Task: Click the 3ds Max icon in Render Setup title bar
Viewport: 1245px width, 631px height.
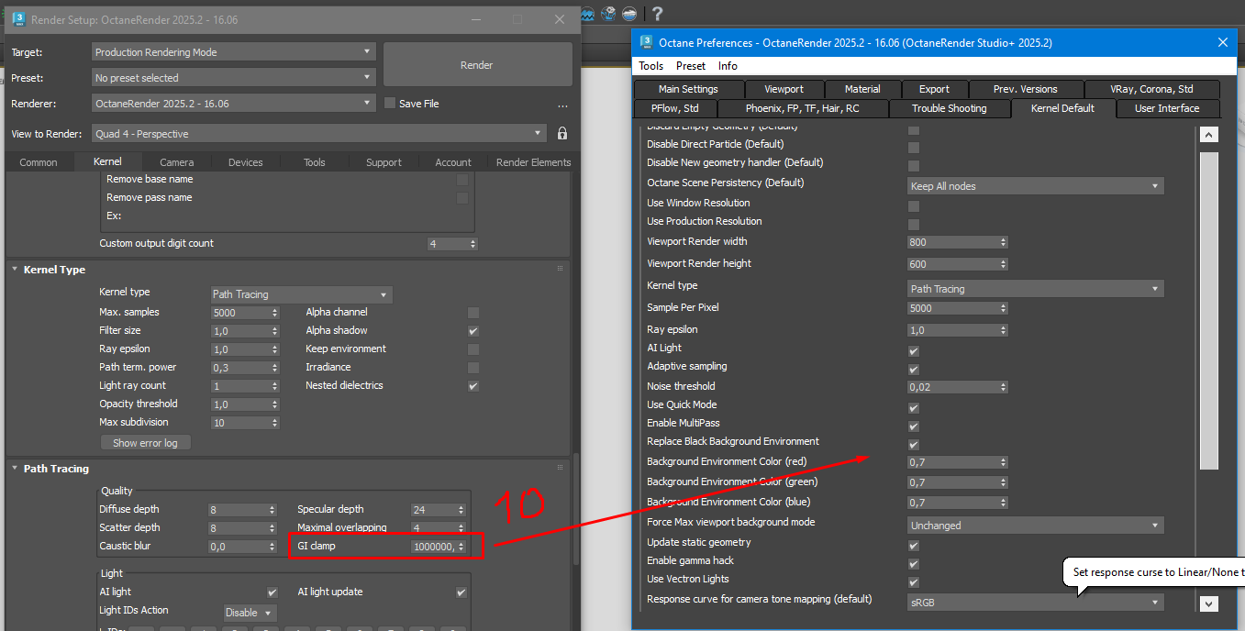Action: [17, 19]
